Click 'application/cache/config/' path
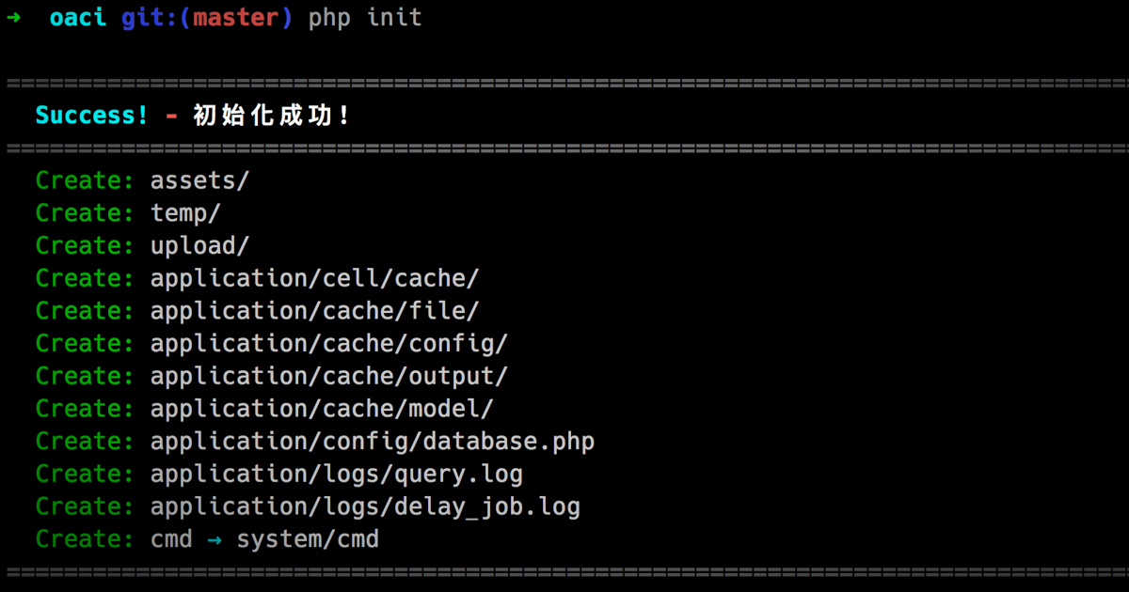The height and width of the screenshot is (592, 1129). point(329,344)
